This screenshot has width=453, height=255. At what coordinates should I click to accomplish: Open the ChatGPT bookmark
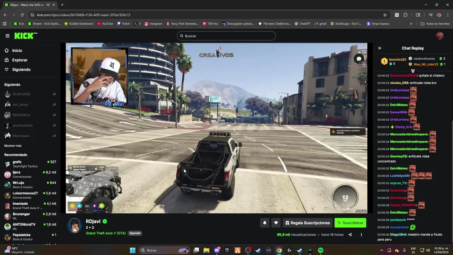(302, 24)
